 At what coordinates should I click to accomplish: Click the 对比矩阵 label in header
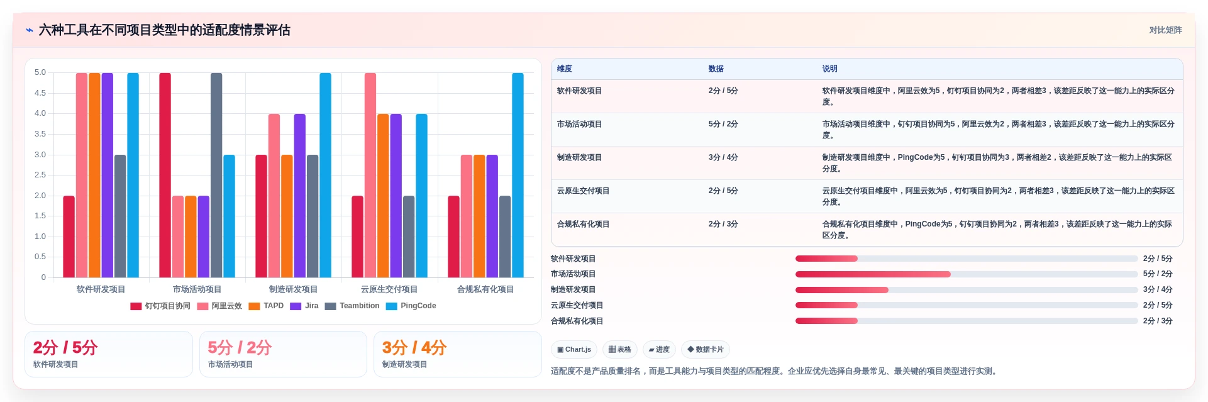[x=1165, y=30]
